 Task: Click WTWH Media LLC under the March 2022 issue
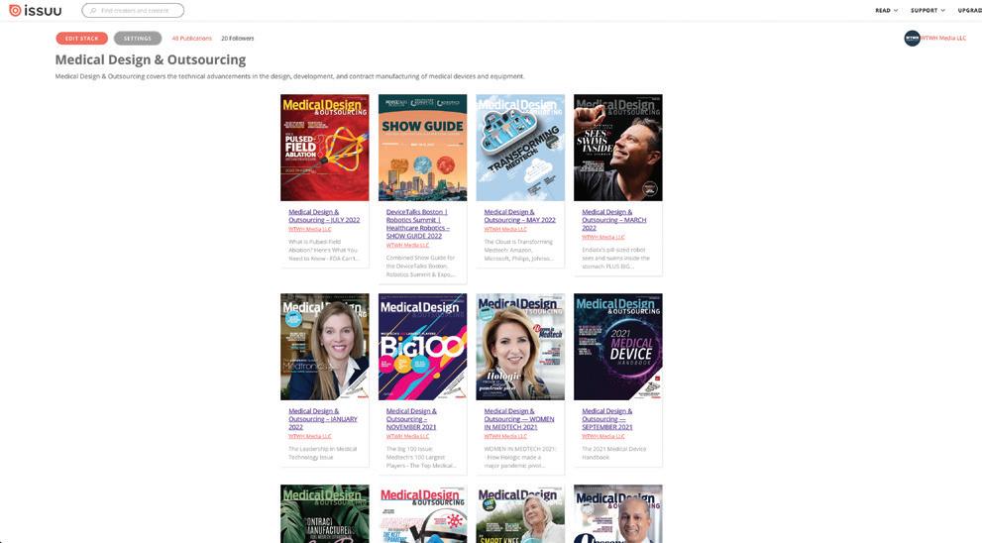point(602,238)
